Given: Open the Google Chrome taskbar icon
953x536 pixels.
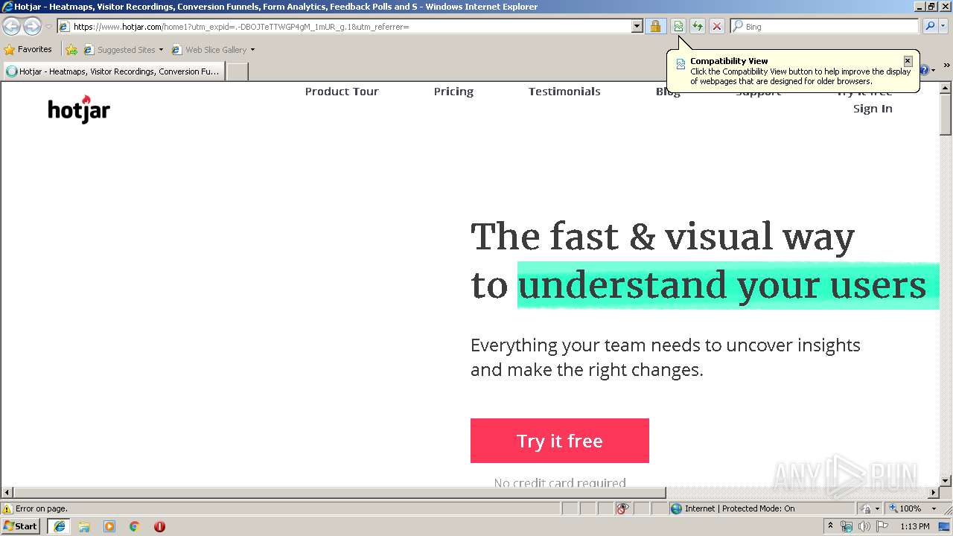Looking at the screenshot, I should coord(135,526).
